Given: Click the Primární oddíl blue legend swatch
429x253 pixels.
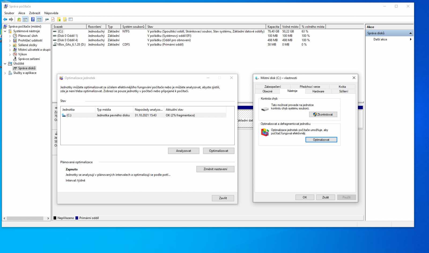Looking at the screenshot, I should click(x=77, y=218).
